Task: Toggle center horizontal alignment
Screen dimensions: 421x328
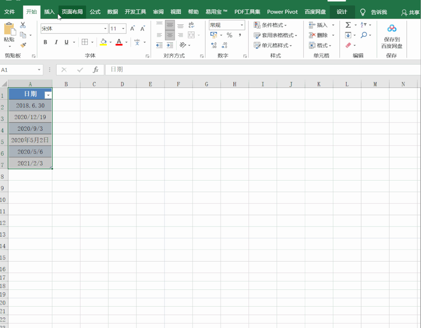Action: 170,35
